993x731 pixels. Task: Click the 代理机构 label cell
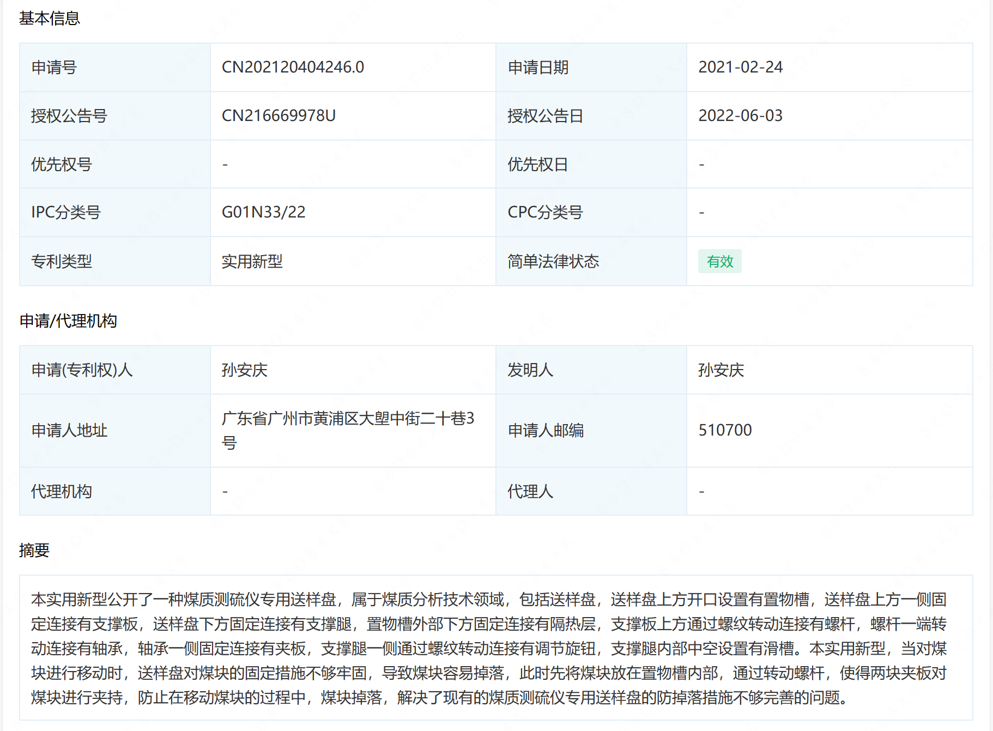115,491
